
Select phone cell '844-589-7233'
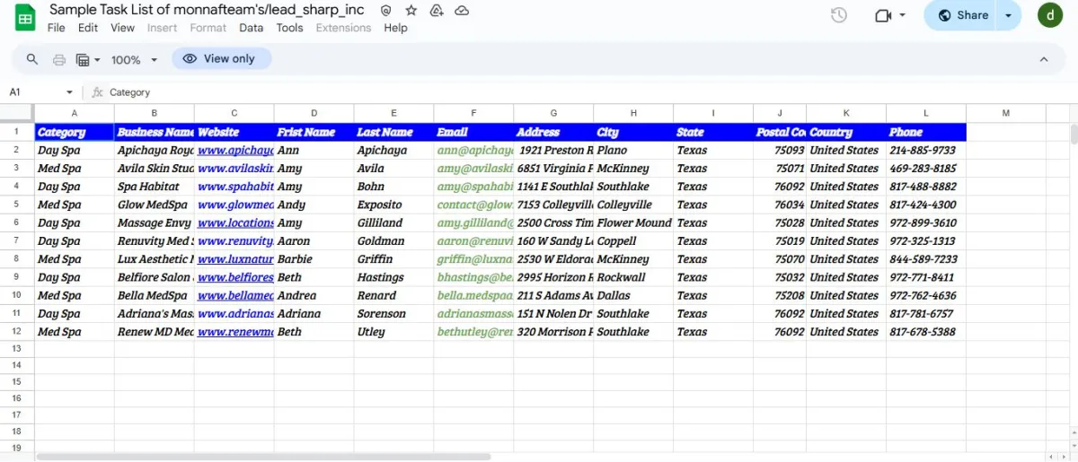coord(926,259)
